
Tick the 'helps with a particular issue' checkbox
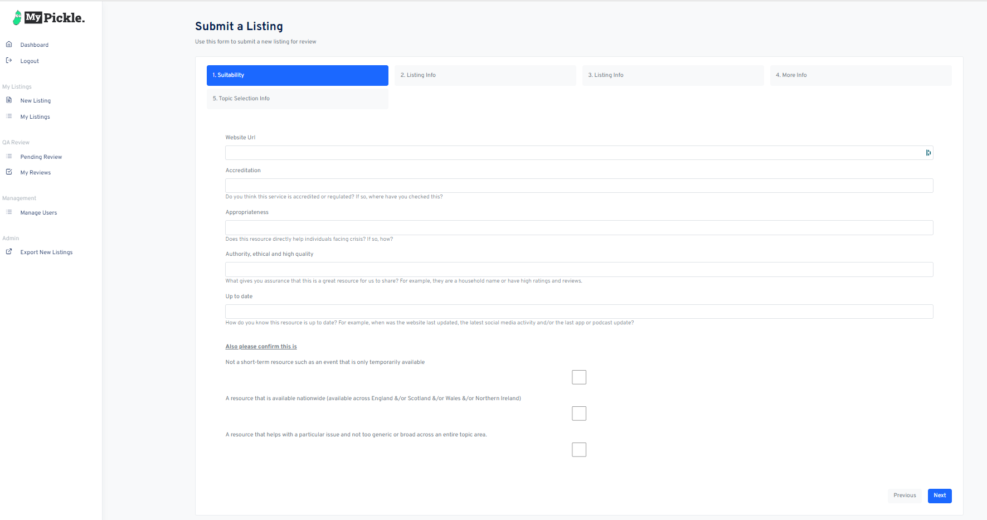click(579, 450)
